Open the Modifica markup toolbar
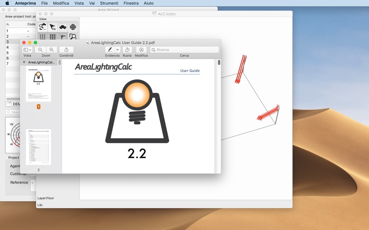The width and height of the screenshot is (369, 230). tap(141, 50)
